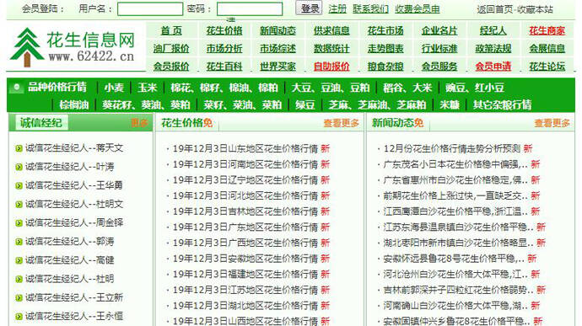Open 企业名片 navigation item
Image resolution: width=582 pixels, height=326 pixels.
point(439,31)
